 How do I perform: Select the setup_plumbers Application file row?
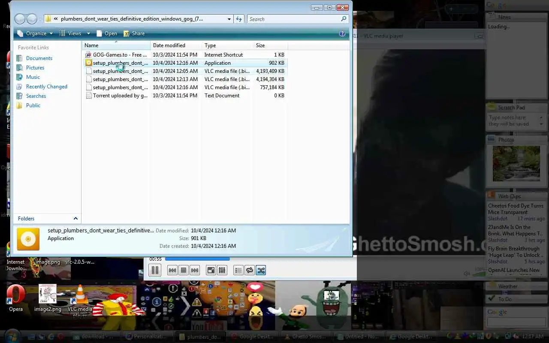pyautogui.click(x=184, y=63)
